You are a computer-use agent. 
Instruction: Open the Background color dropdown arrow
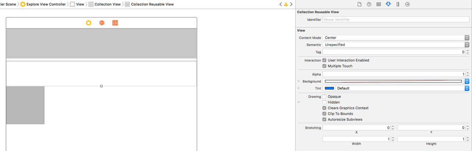click(467, 81)
